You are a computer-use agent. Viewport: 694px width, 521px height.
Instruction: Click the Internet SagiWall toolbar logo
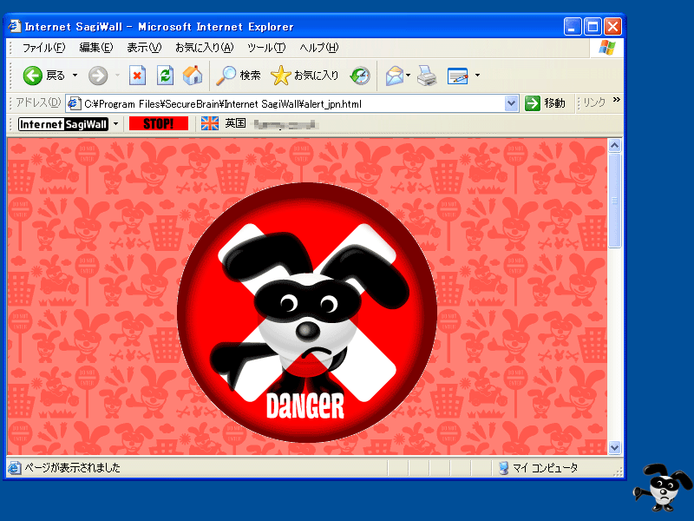63,124
